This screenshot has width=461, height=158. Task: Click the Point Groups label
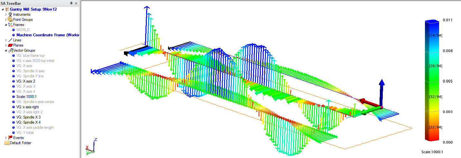click(23, 20)
